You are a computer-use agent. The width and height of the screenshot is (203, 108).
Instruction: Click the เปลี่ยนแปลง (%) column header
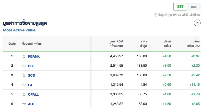click(193, 44)
